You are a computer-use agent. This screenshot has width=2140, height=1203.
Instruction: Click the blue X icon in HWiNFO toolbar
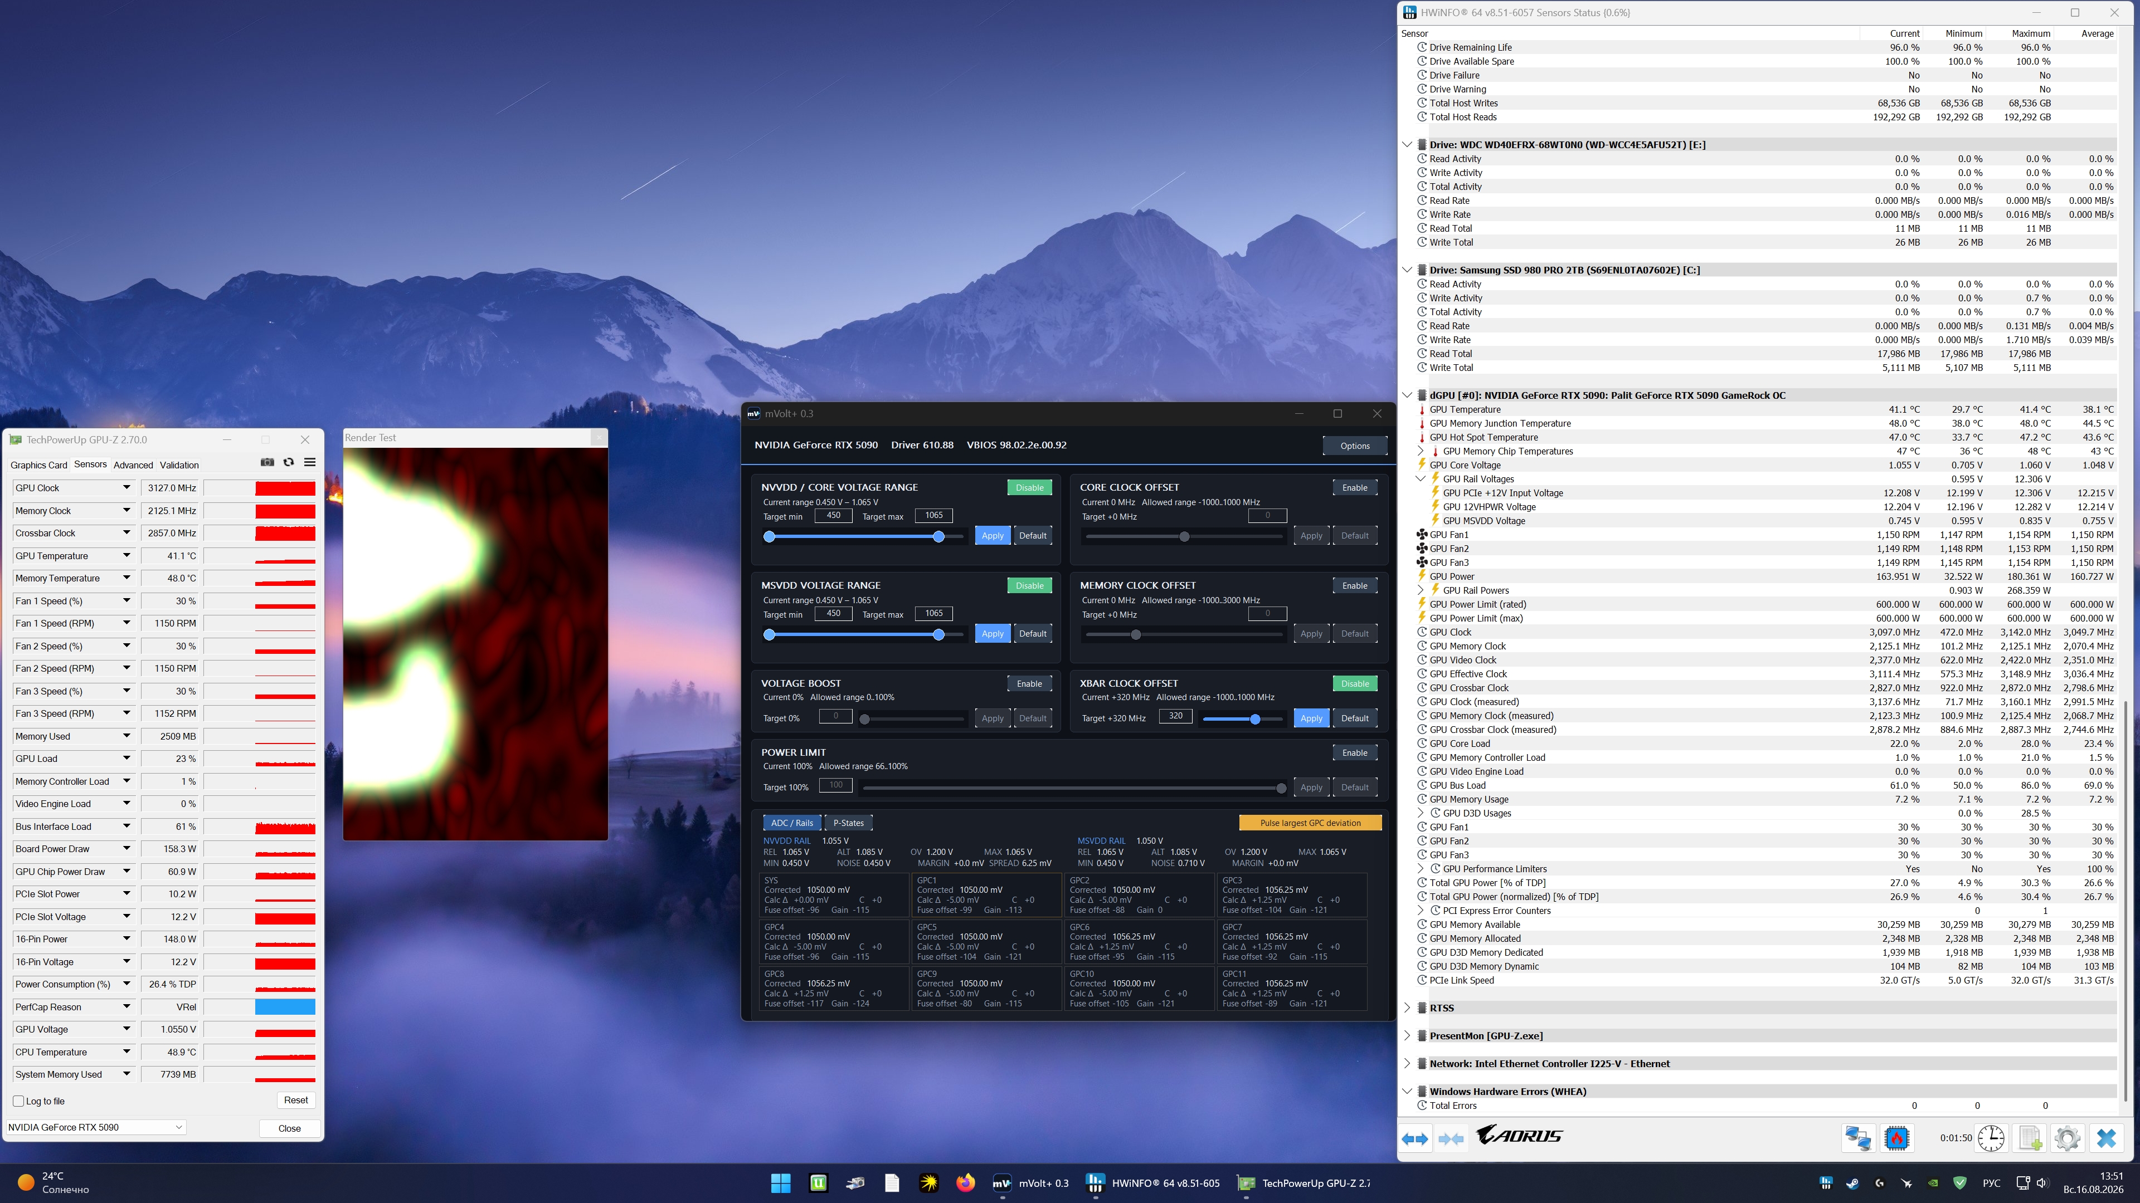point(2106,1137)
